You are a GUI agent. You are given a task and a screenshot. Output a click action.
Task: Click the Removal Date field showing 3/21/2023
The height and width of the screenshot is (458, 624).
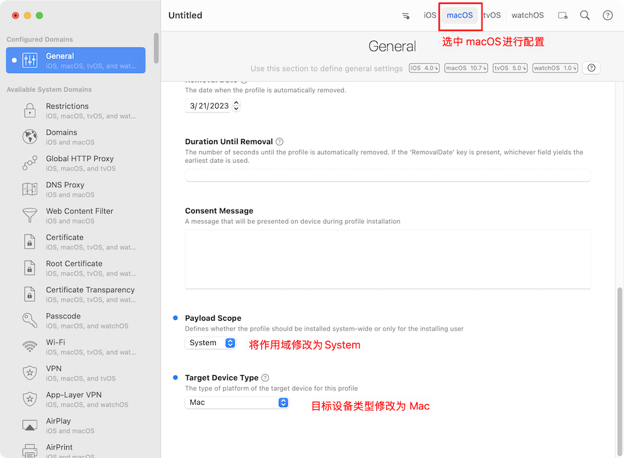click(208, 106)
